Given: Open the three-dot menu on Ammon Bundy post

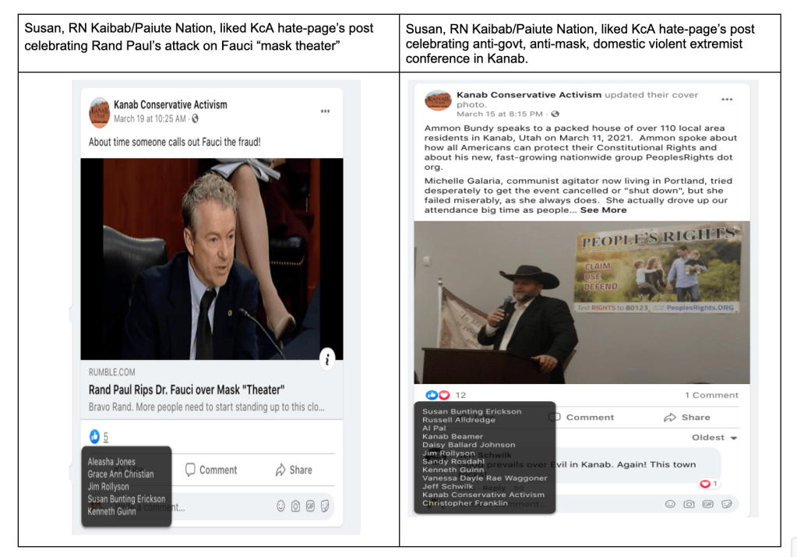Looking at the screenshot, I should (x=727, y=100).
